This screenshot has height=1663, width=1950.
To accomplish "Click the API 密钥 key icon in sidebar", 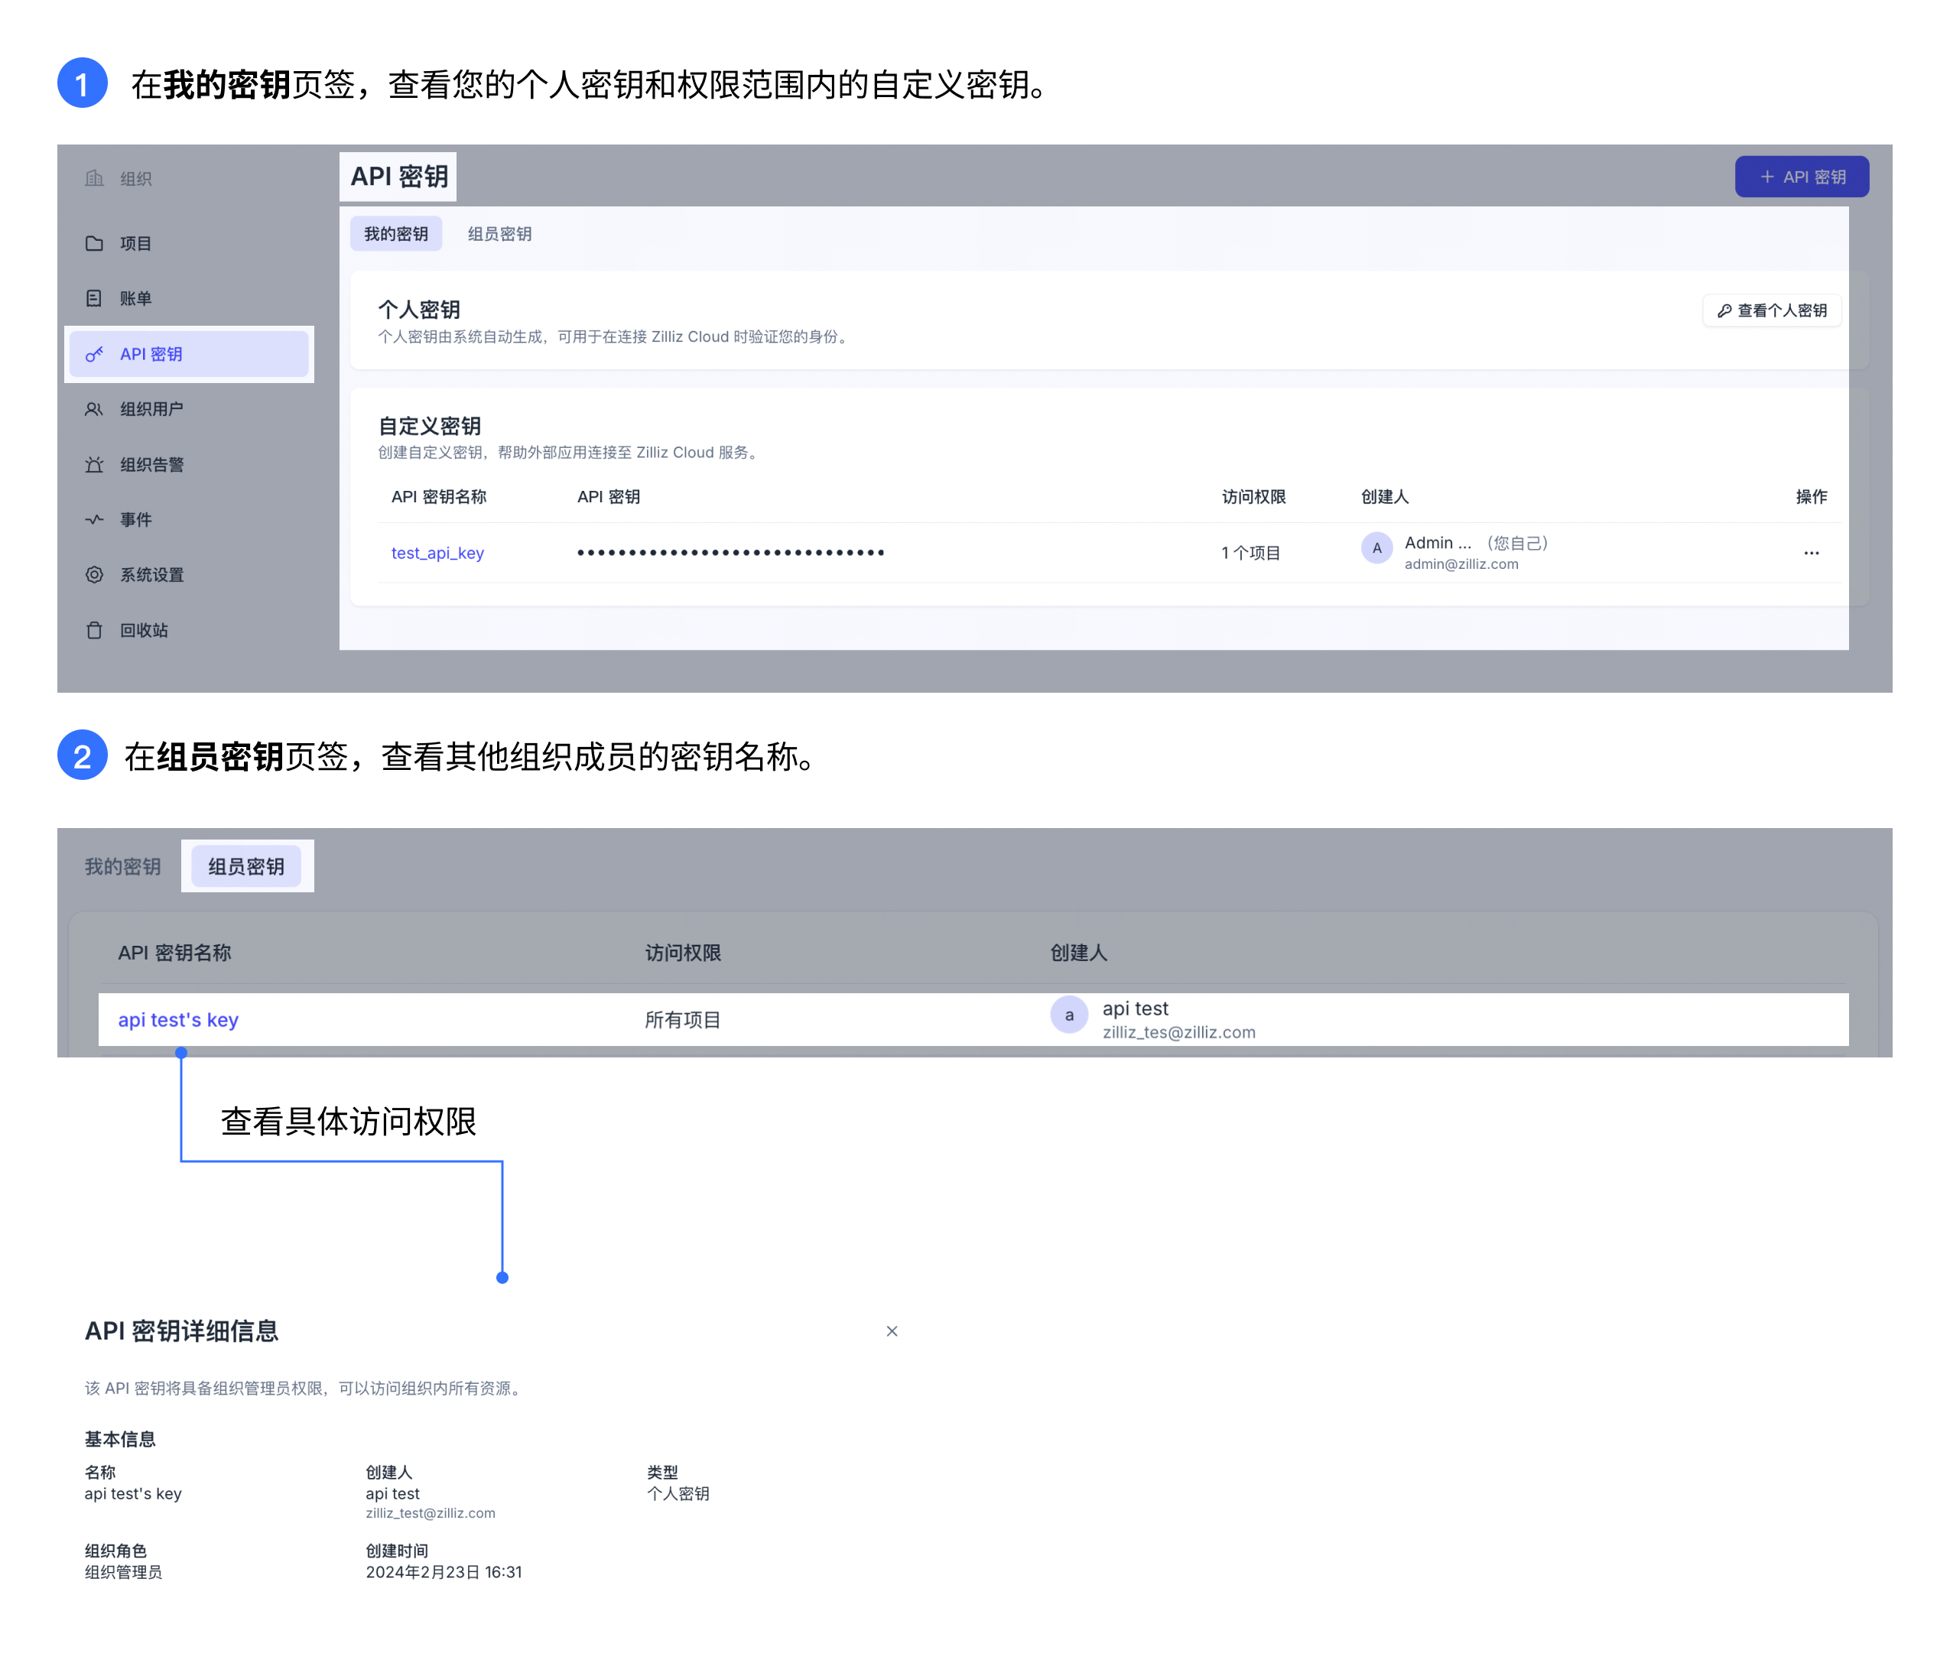I will (x=94, y=354).
